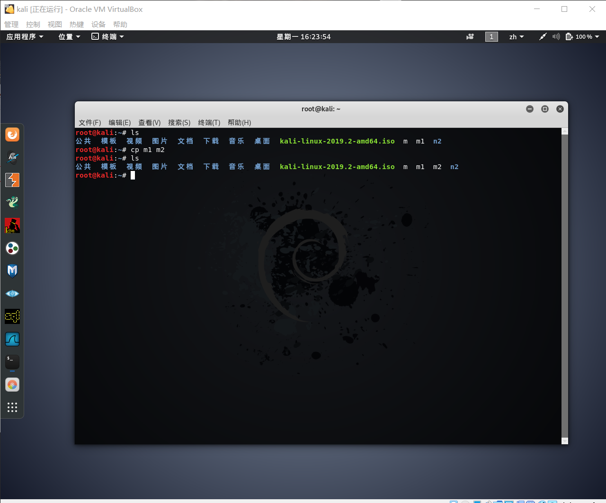Image resolution: width=606 pixels, height=503 pixels.
Task: Open the 查看(V) menu in the terminal
Action: [149, 122]
